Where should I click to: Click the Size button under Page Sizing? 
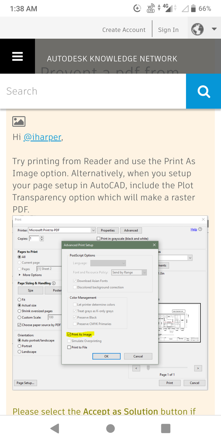pyautogui.click(x=31, y=290)
